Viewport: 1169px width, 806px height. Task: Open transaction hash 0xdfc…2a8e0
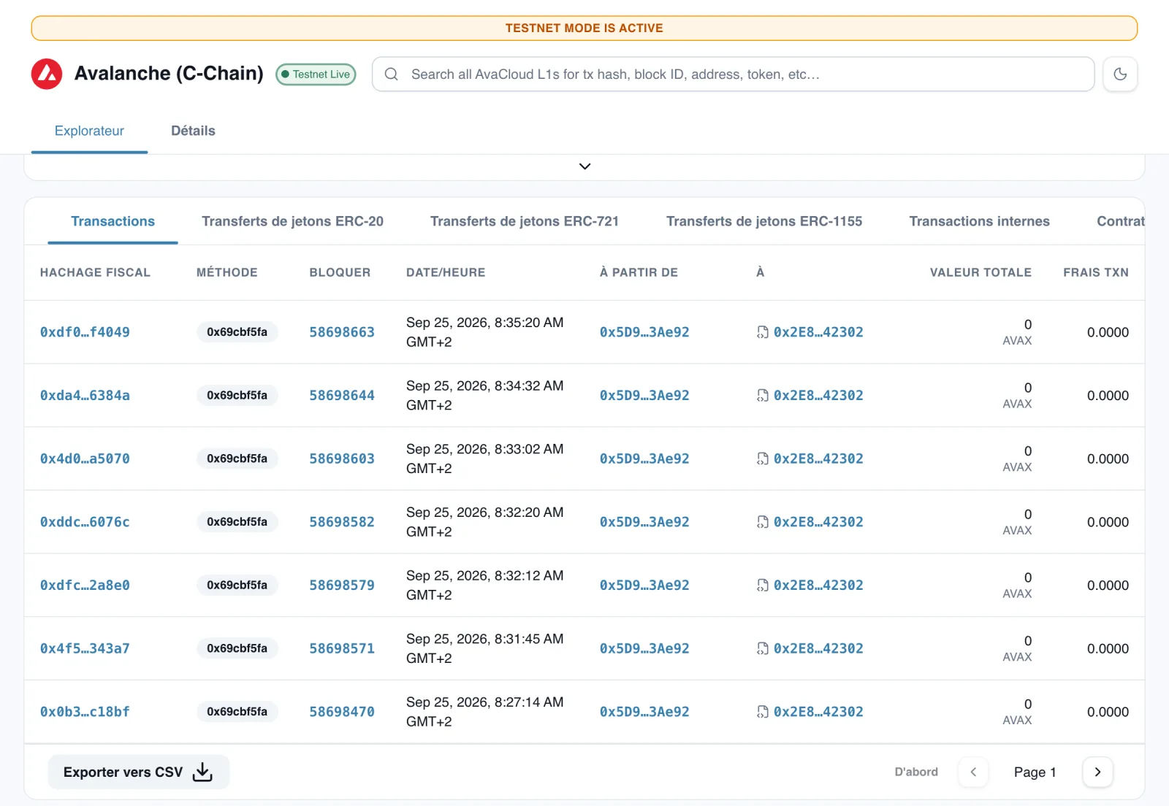click(x=85, y=586)
